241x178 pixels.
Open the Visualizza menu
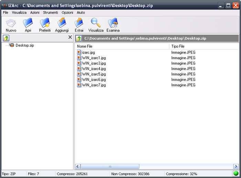coord(19,12)
